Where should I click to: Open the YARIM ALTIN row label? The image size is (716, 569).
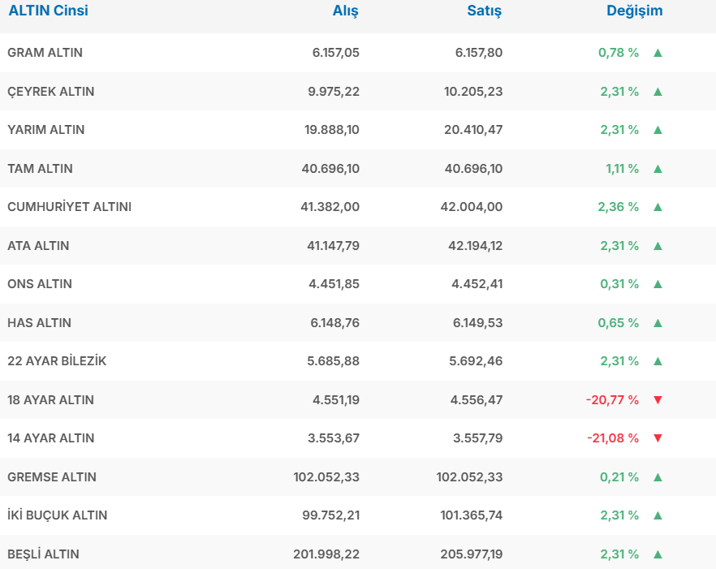click(45, 130)
